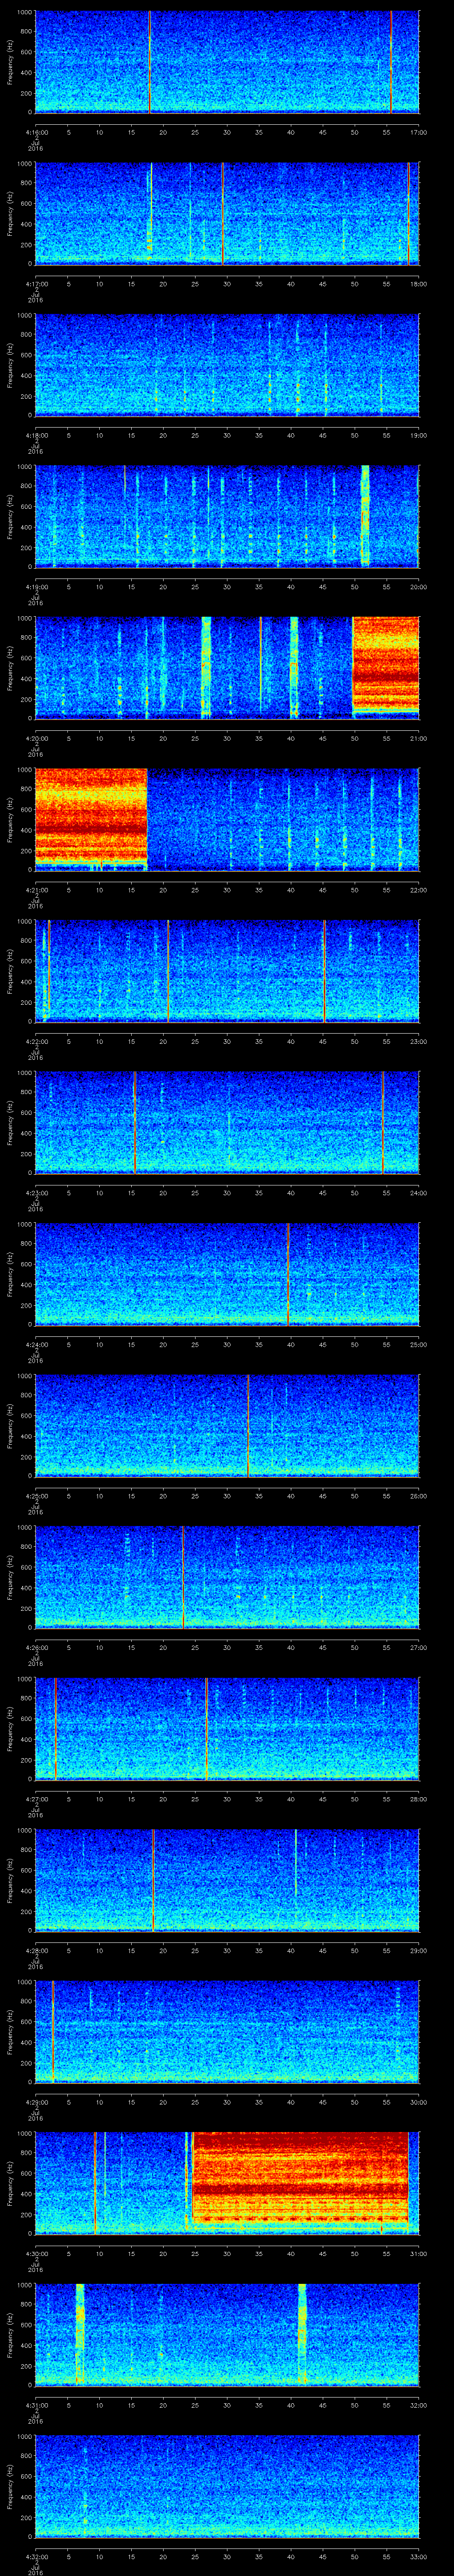Click the vertical spike in the 4:26:00 panel
Viewport: 454px width, 2576px height.
click(x=184, y=1576)
